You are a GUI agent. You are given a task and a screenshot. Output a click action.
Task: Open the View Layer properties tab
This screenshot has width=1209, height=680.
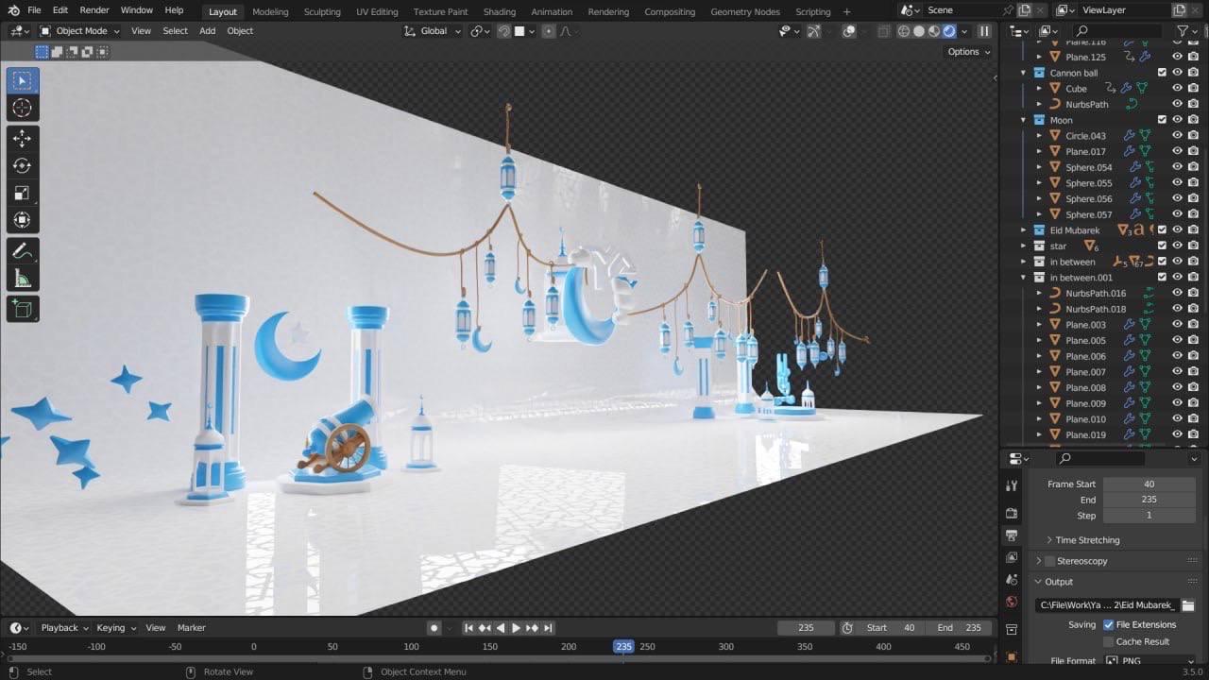point(1012,557)
